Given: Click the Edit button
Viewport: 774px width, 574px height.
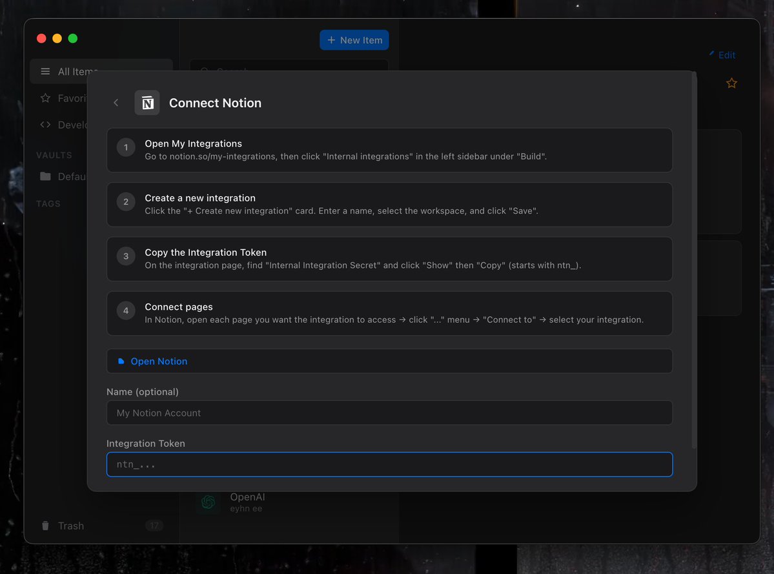Looking at the screenshot, I should pos(722,55).
